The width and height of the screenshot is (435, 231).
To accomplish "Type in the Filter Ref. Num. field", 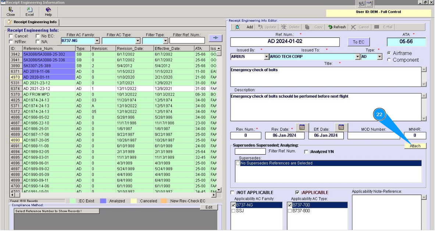I will pos(187,41).
